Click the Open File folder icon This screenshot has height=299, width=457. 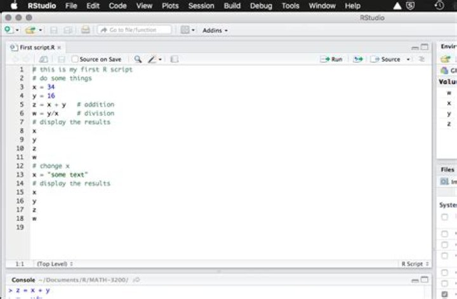click(30, 30)
